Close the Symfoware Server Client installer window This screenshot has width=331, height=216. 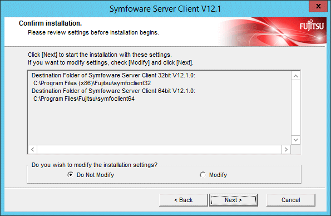pyautogui.click(x=318, y=6)
